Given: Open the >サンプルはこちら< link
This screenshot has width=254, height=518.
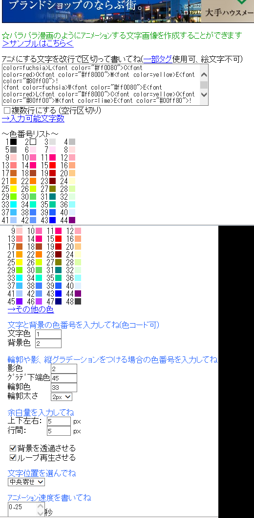Looking at the screenshot, I should click(38, 44).
